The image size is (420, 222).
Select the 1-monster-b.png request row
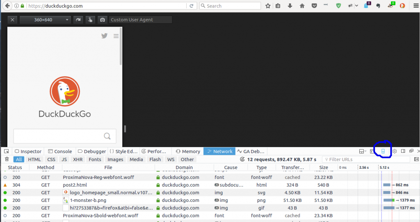tap(210, 200)
